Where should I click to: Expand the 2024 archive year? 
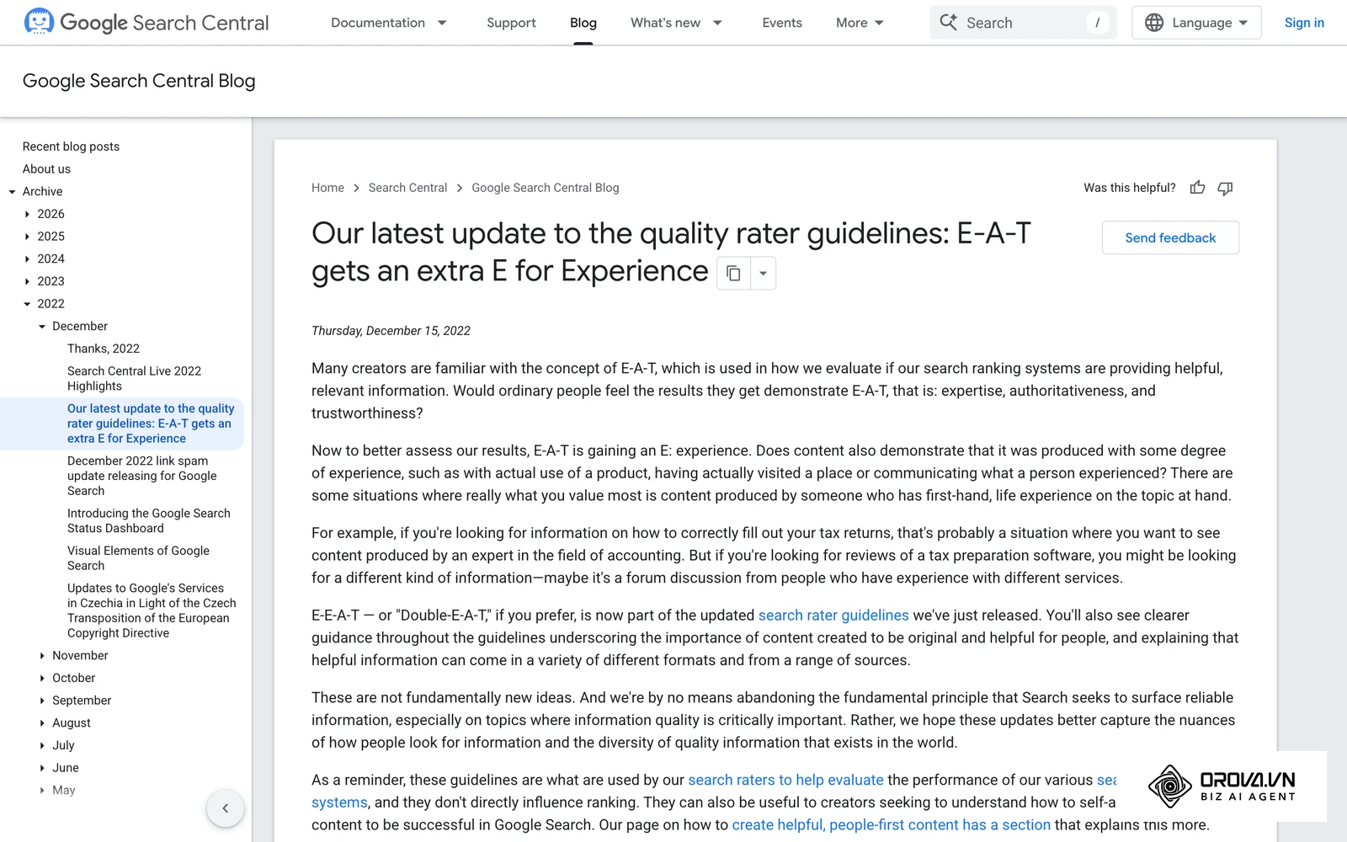click(28, 259)
